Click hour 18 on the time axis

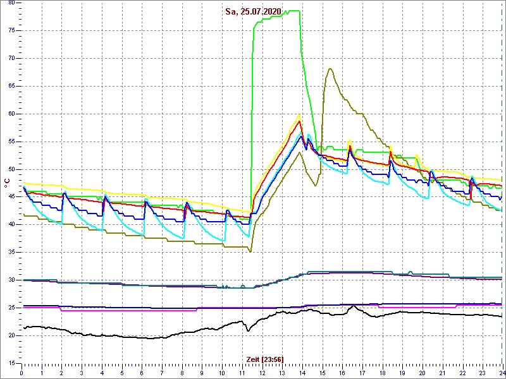coord(382,373)
